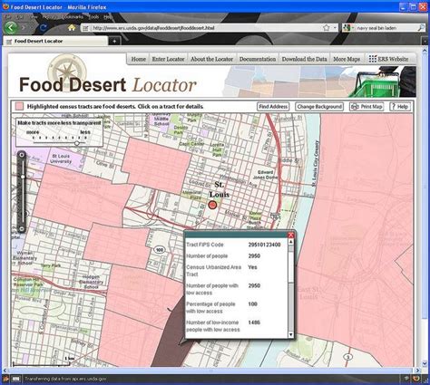The image size is (430, 385).
Task: Open the Documentation tab
Action: [x=258, y=59]
